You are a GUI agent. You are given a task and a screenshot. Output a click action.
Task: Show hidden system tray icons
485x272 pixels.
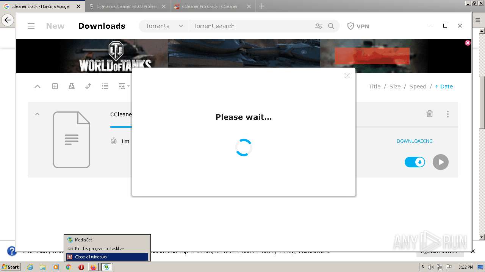tap(422, 267)
